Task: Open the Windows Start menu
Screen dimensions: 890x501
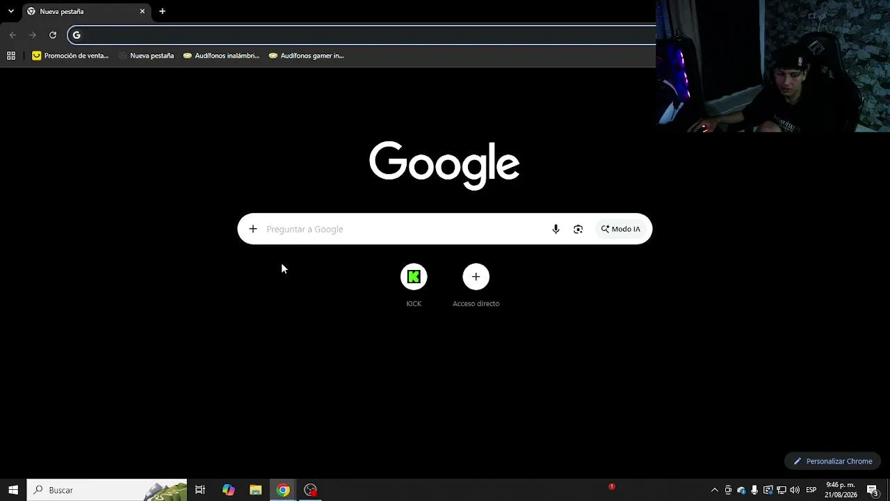Action: click(x=13, y=490)
